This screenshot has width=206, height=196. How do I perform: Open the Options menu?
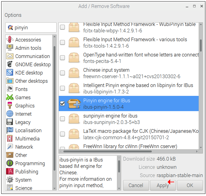(13, 15)
